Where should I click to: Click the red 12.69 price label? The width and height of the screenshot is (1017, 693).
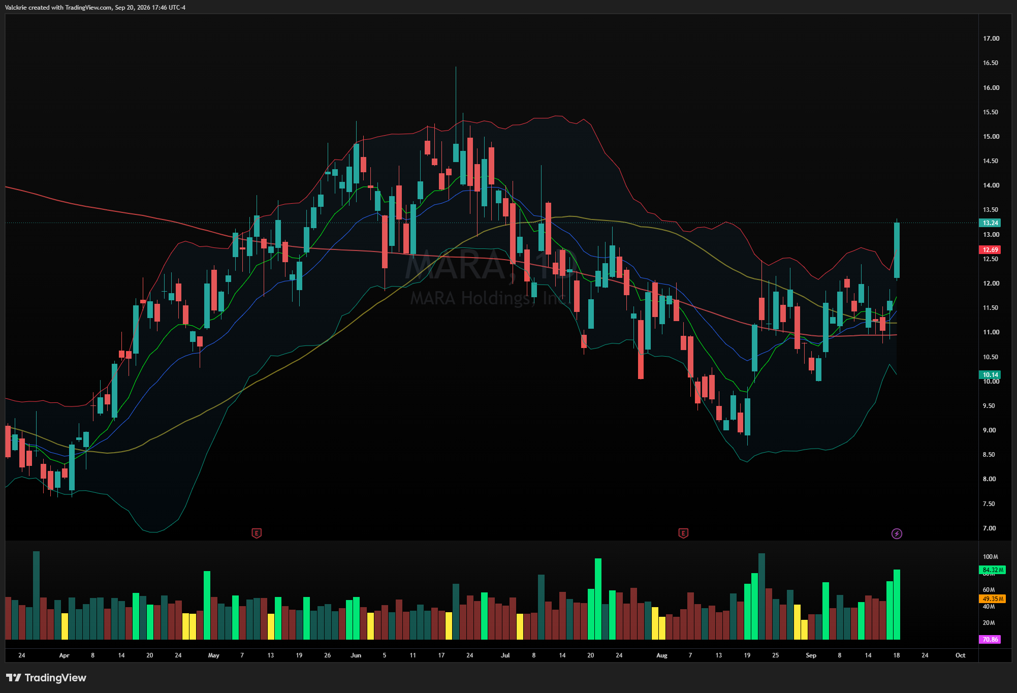point(990,249)
